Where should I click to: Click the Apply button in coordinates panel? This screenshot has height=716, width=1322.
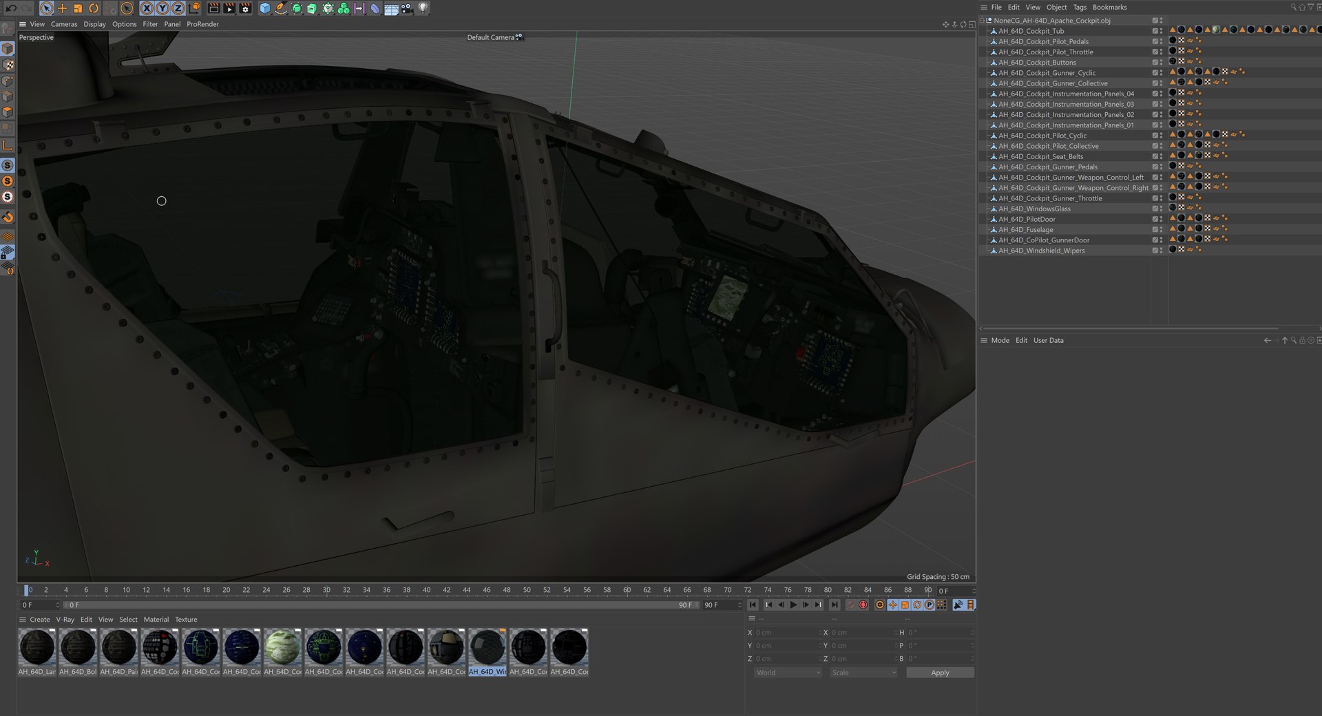[940, 673]
